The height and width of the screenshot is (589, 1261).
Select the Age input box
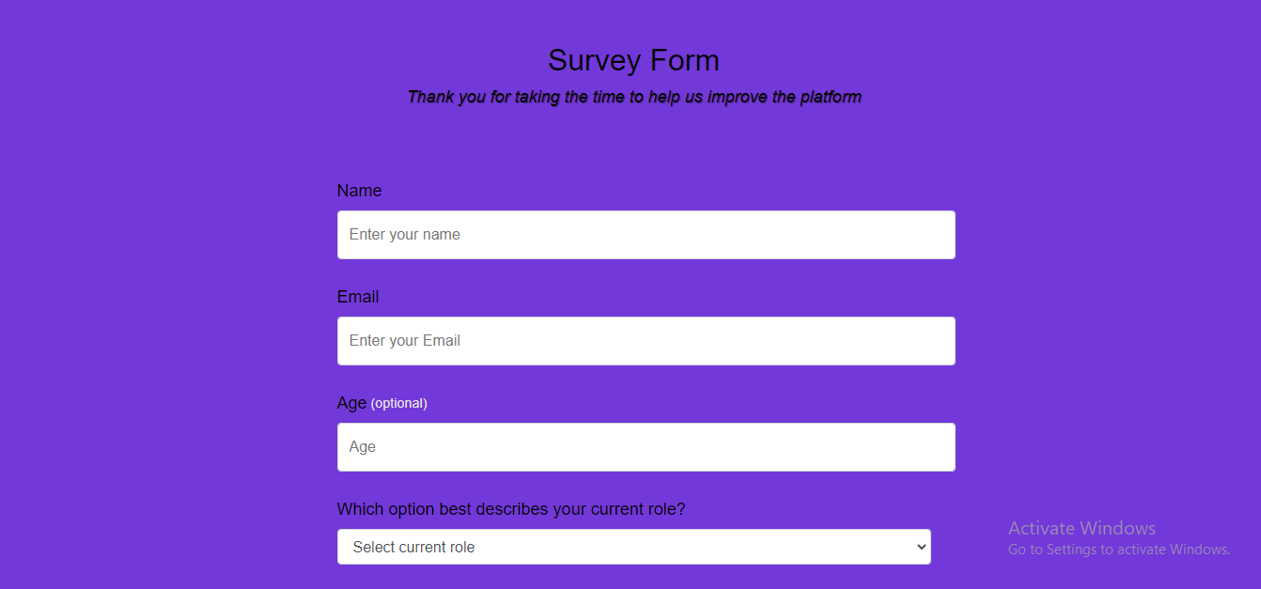(x=646, y=447)
